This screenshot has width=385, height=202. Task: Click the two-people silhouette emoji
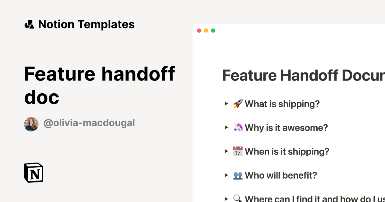click(x=238, y=175)
